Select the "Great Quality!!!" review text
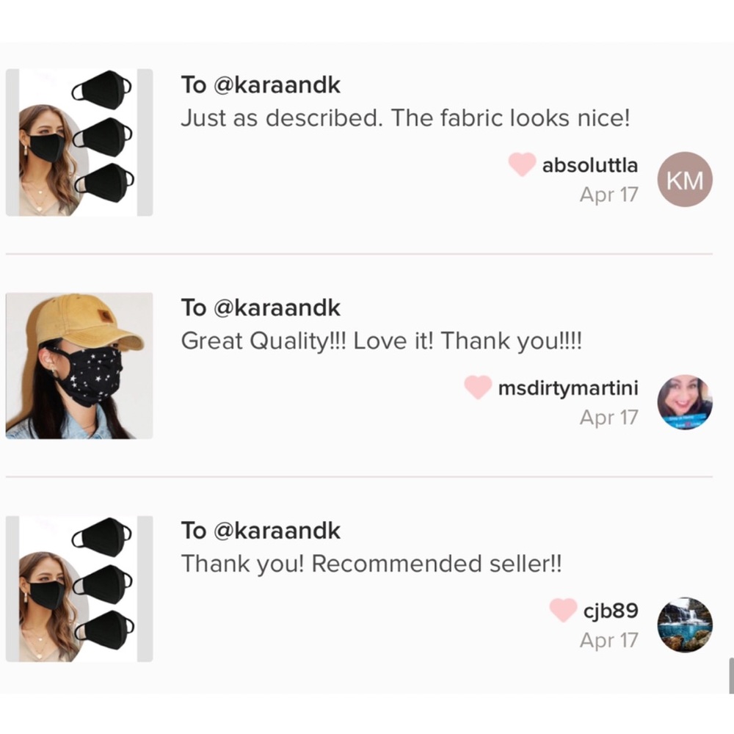Screen dimensions: 734x734 tap(381, 342)
